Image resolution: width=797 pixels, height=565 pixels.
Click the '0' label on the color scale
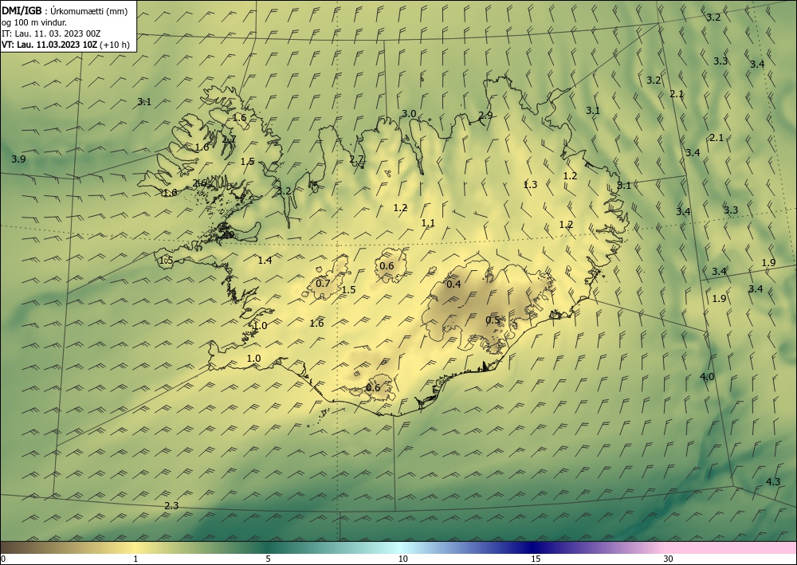[x=3, y=559]
